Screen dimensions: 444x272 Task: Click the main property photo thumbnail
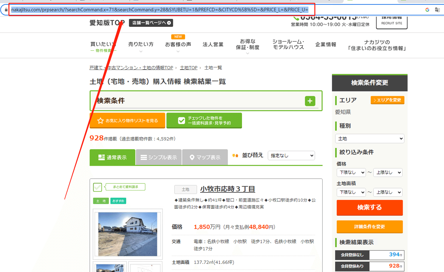128,234
